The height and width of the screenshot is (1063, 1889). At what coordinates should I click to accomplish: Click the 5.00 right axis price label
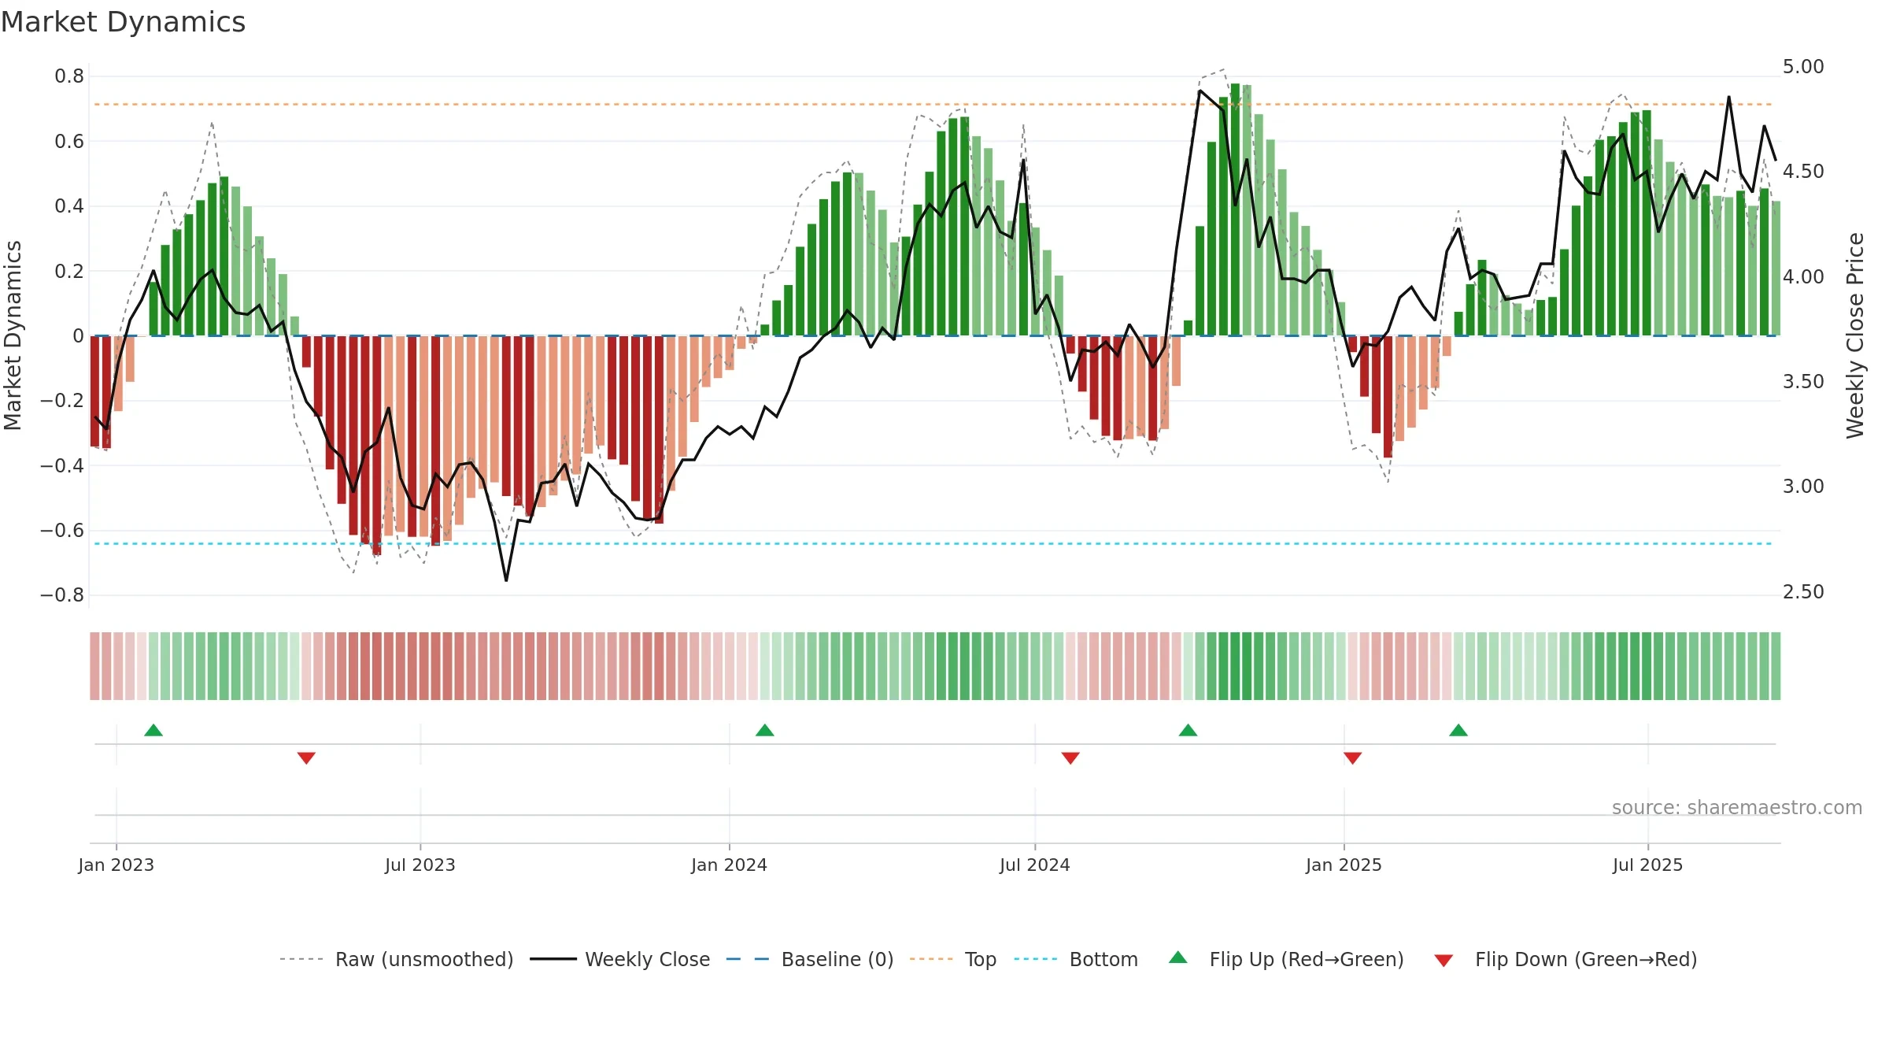1803,67
